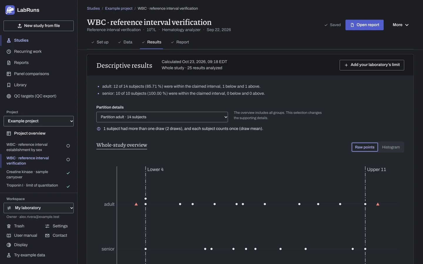Click status circle for WBC interval verification
The image size is (423, 264).
click(68, 160)
